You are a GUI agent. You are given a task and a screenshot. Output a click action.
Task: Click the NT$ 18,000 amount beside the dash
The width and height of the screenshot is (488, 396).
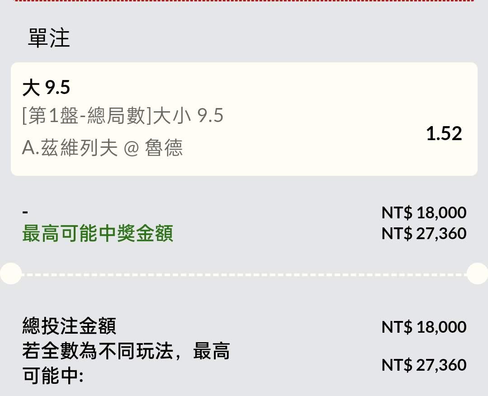pyautogui.click(x=424, y=212)
